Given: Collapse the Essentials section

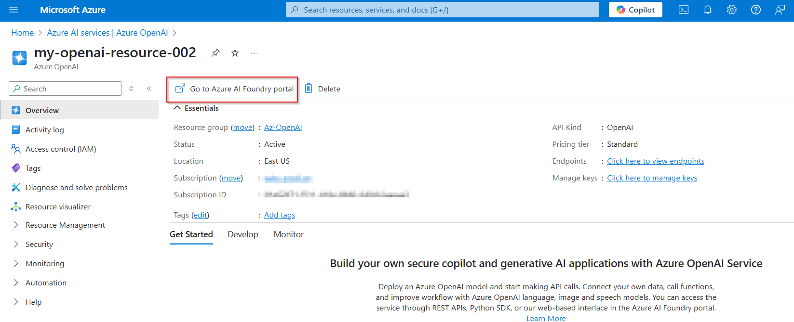Looking at the screenshot, I should (x=177, y=108).
